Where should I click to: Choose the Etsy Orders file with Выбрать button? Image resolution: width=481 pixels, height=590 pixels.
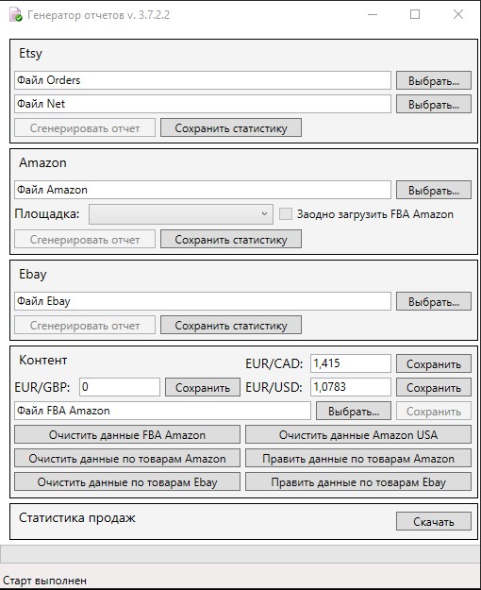point(434,80)
